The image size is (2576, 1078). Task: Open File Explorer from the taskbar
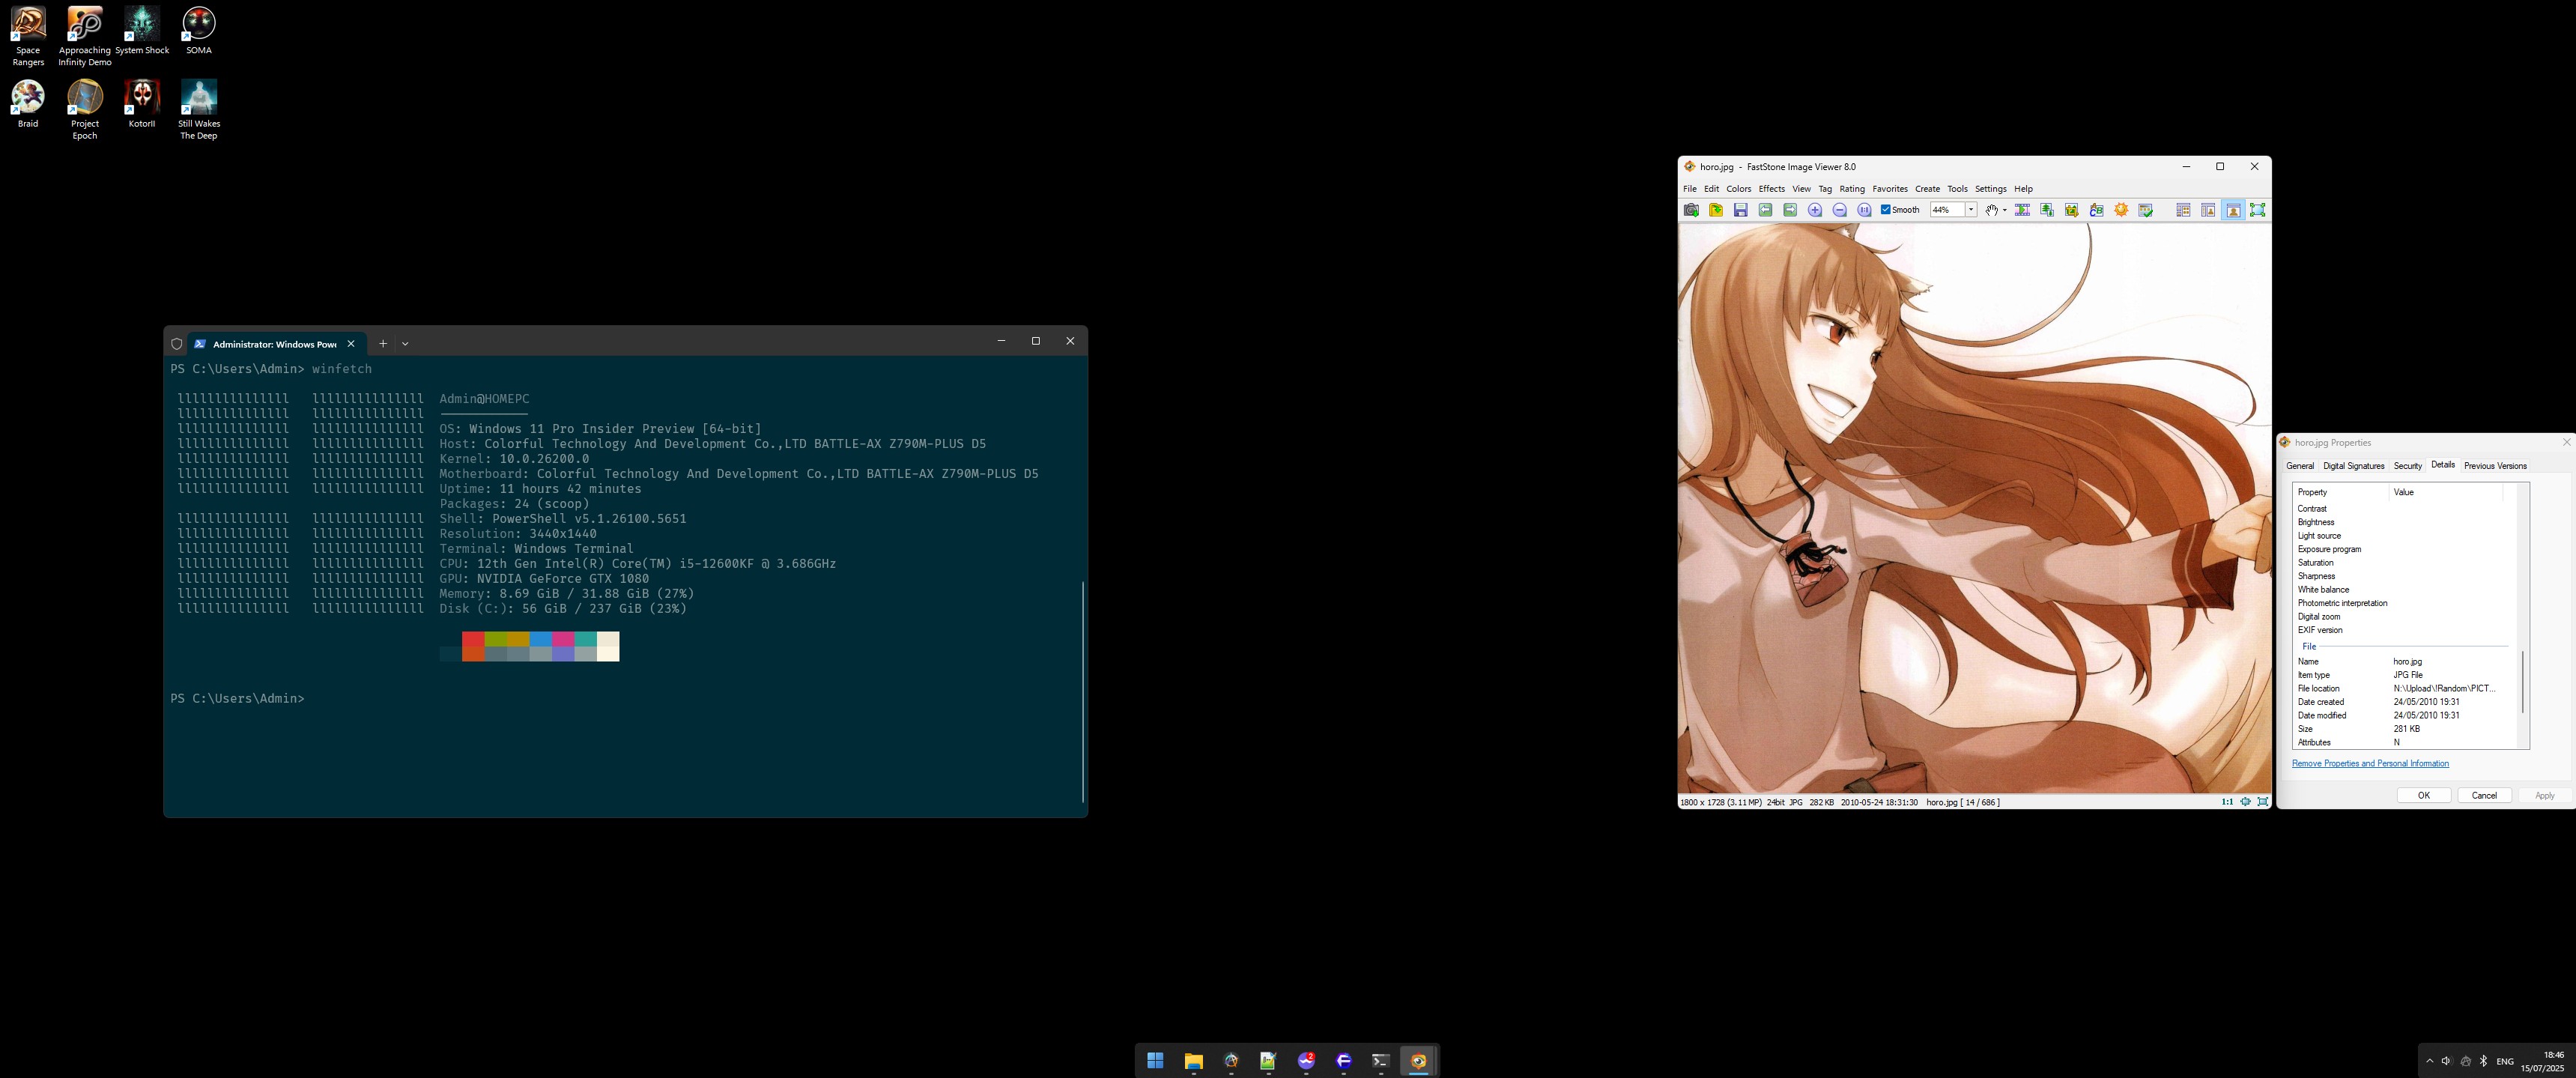pyautogui.click(x=1193, y=1061)
